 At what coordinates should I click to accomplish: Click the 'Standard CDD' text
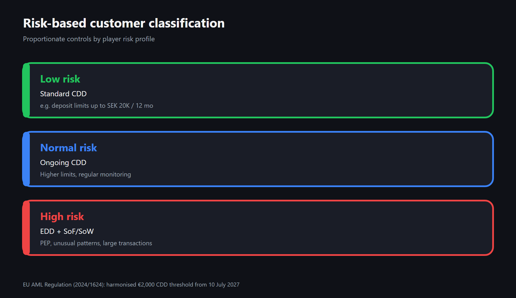[63, 94]
